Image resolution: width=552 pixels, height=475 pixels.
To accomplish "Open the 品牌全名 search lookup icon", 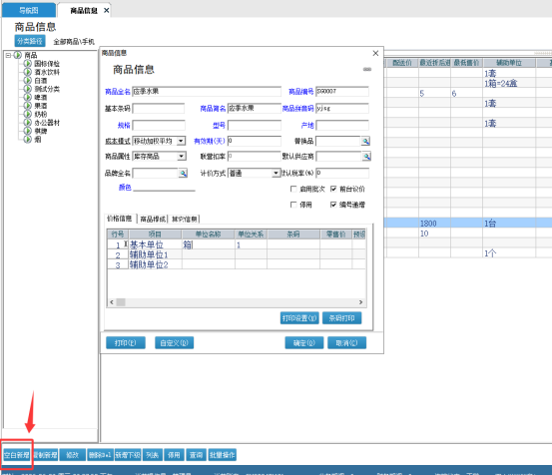I will point(183,173).
